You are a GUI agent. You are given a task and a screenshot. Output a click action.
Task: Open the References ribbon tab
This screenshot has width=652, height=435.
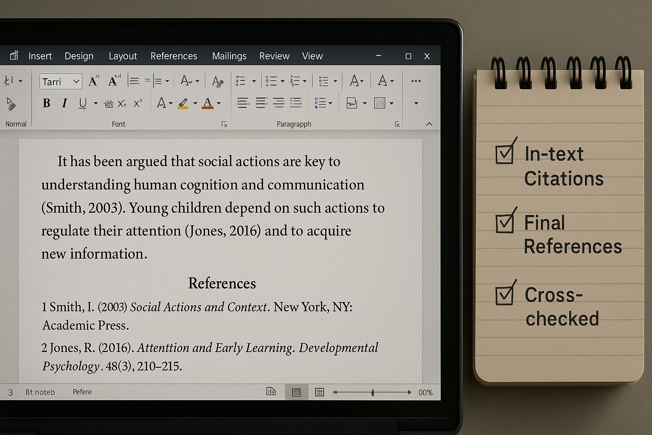pos(174,56)
